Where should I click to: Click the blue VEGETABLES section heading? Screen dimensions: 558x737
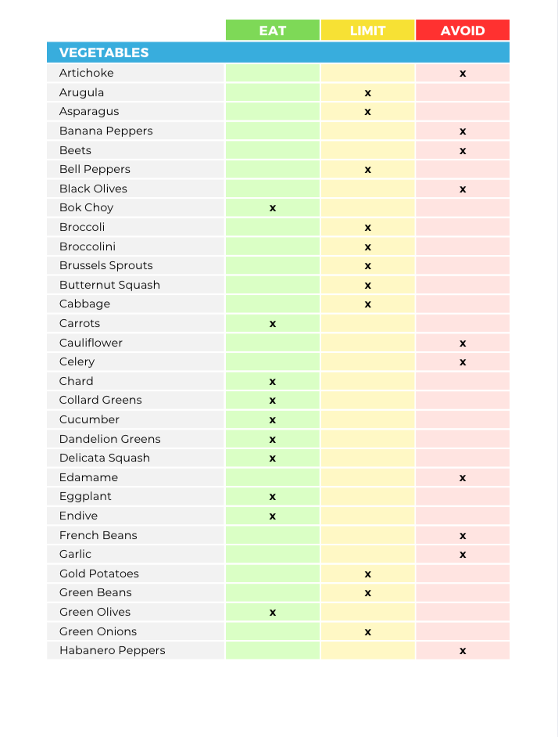click(x=104, y=53)
